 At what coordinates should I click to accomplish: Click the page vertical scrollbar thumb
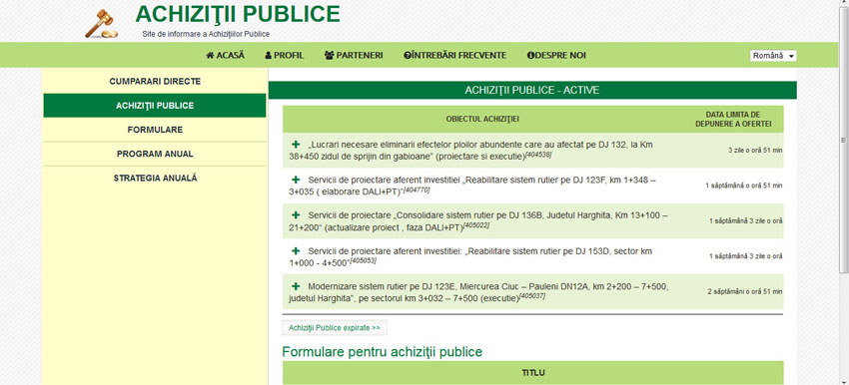tap(844, 141)
